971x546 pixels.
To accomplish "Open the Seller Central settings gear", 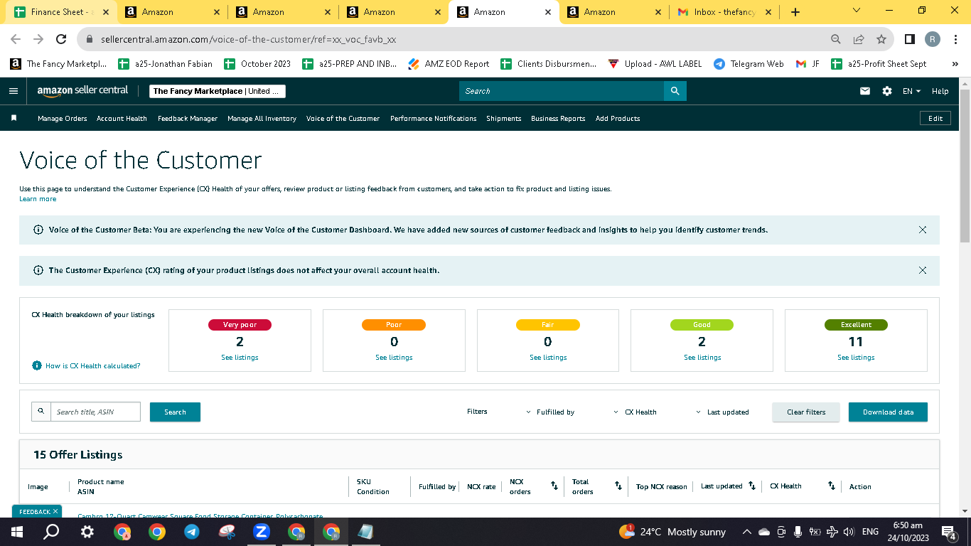I will click(x=886, y=91).
